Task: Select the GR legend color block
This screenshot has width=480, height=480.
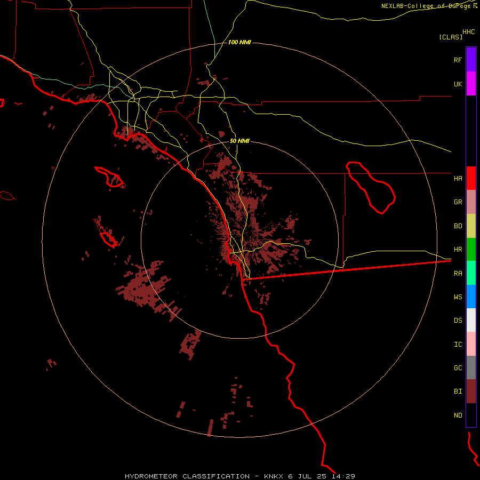Action: click(471, 202)
